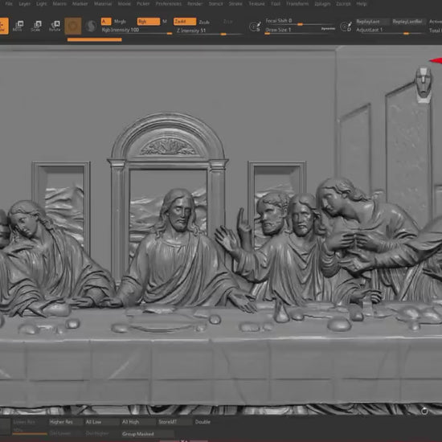The width and height of the screenshot is (442, 442).
Task: Click the D dynamic brush icon
Action: pyautogui.click(x=346, y=27)
